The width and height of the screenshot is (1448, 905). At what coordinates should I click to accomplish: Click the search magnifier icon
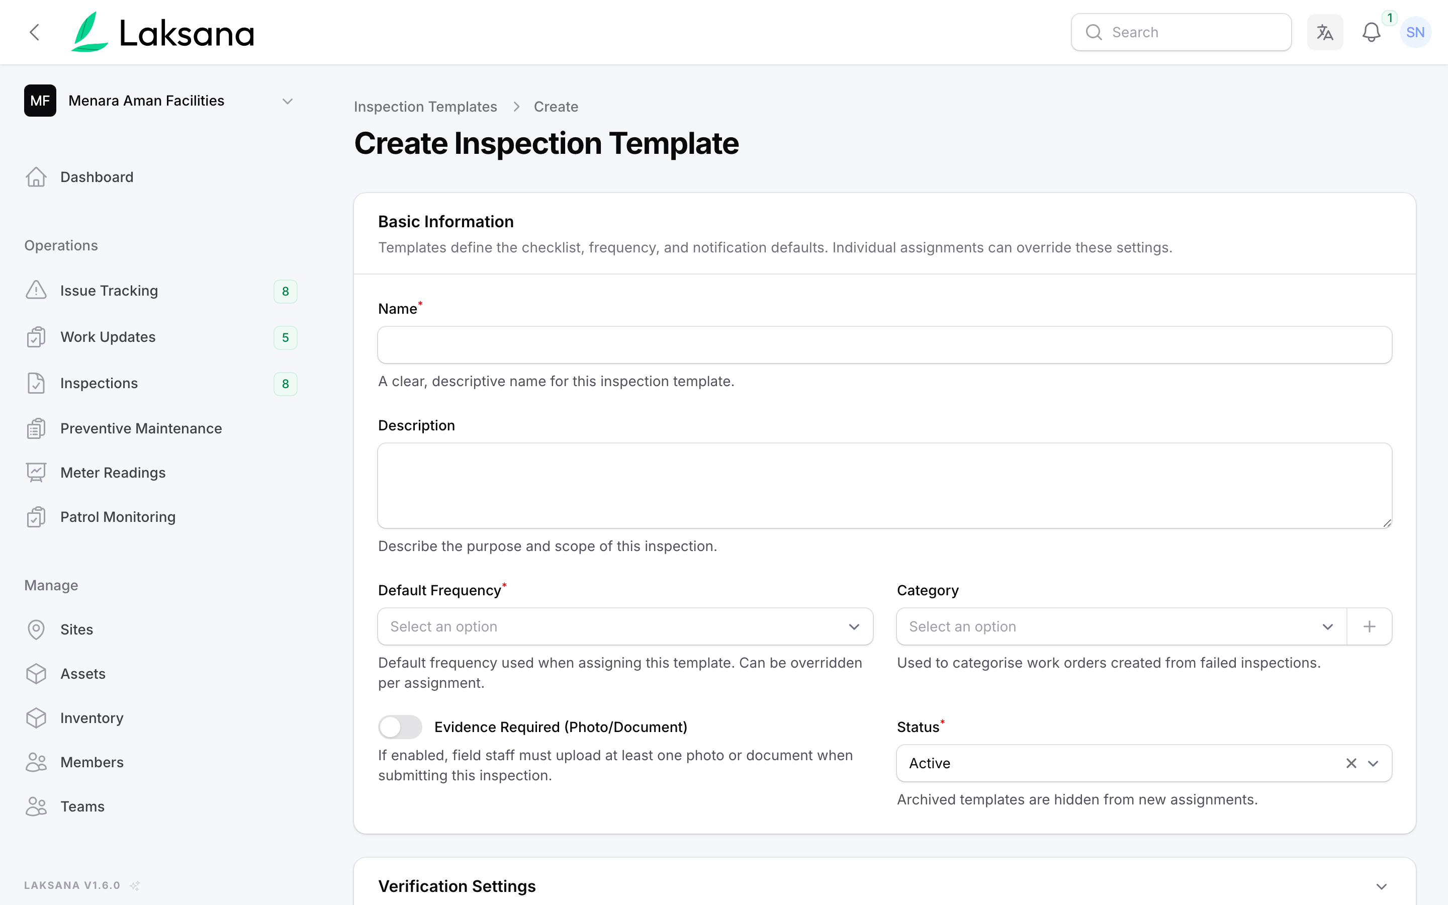(1094, 32)
